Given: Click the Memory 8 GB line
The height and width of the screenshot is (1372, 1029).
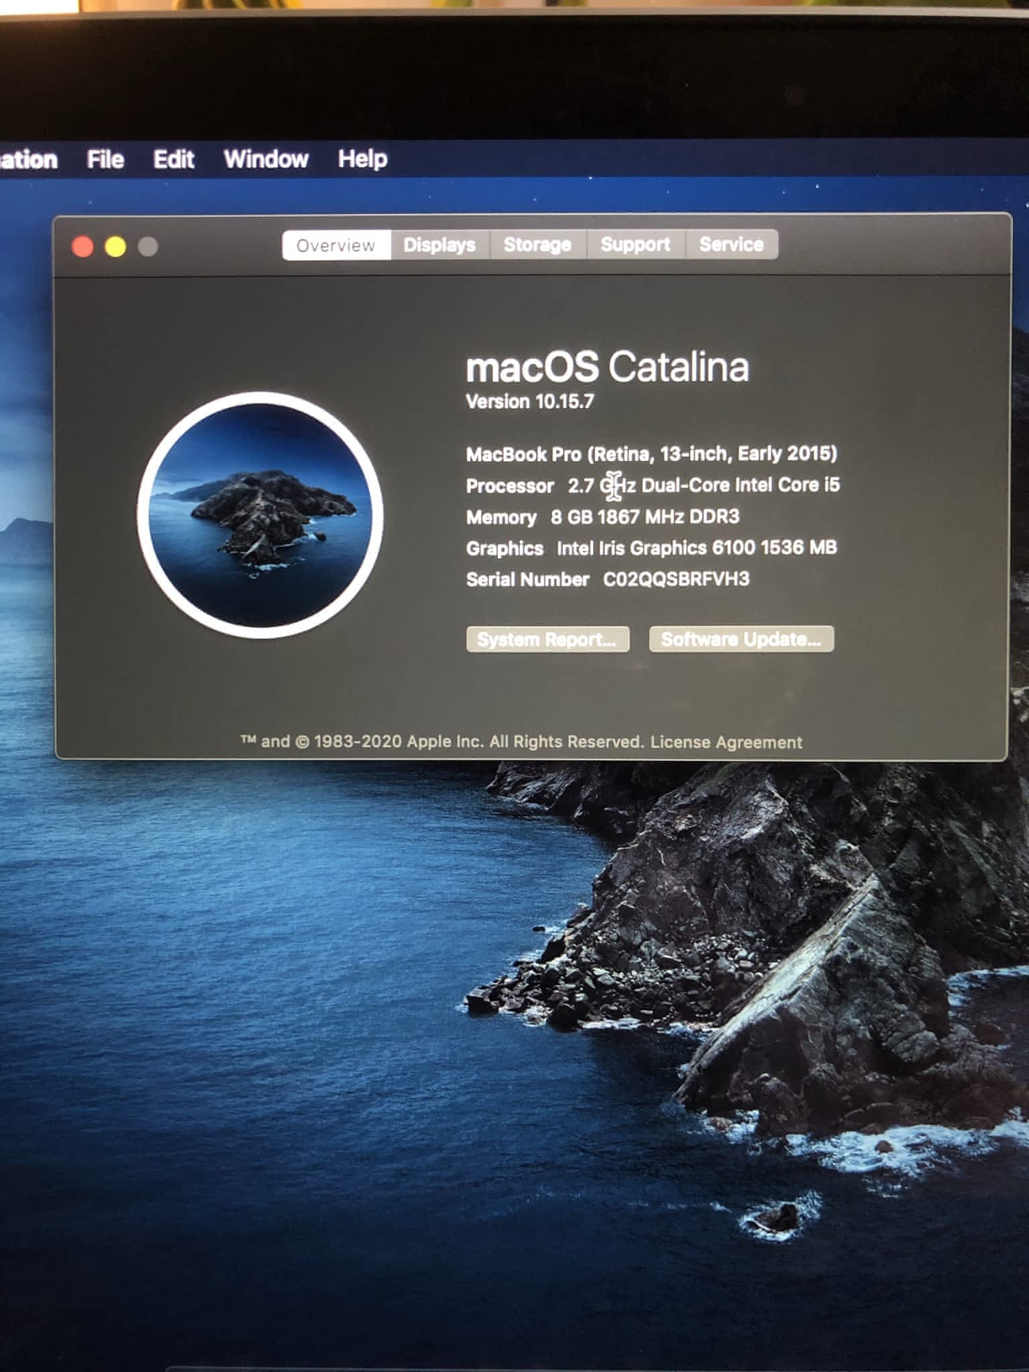Looking at the screenshot, I should point(603,517).
